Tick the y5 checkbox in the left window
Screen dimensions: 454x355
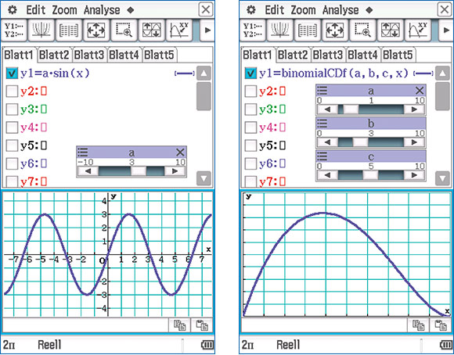pyautogui.click(x=12, y=145)
